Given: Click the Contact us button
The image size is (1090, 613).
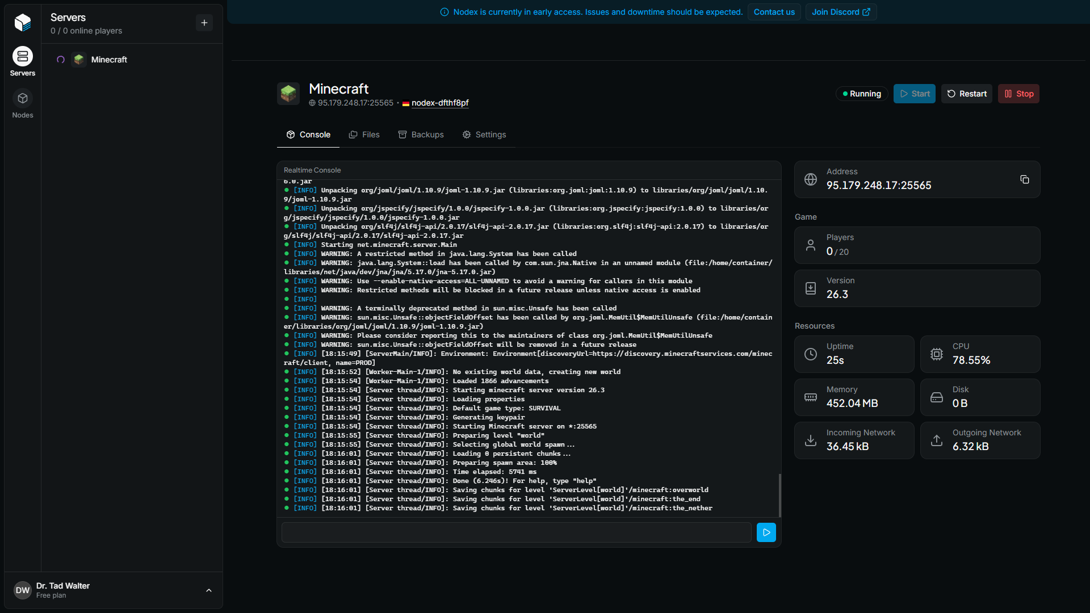Looking at the screenshot, I should 774,12.
